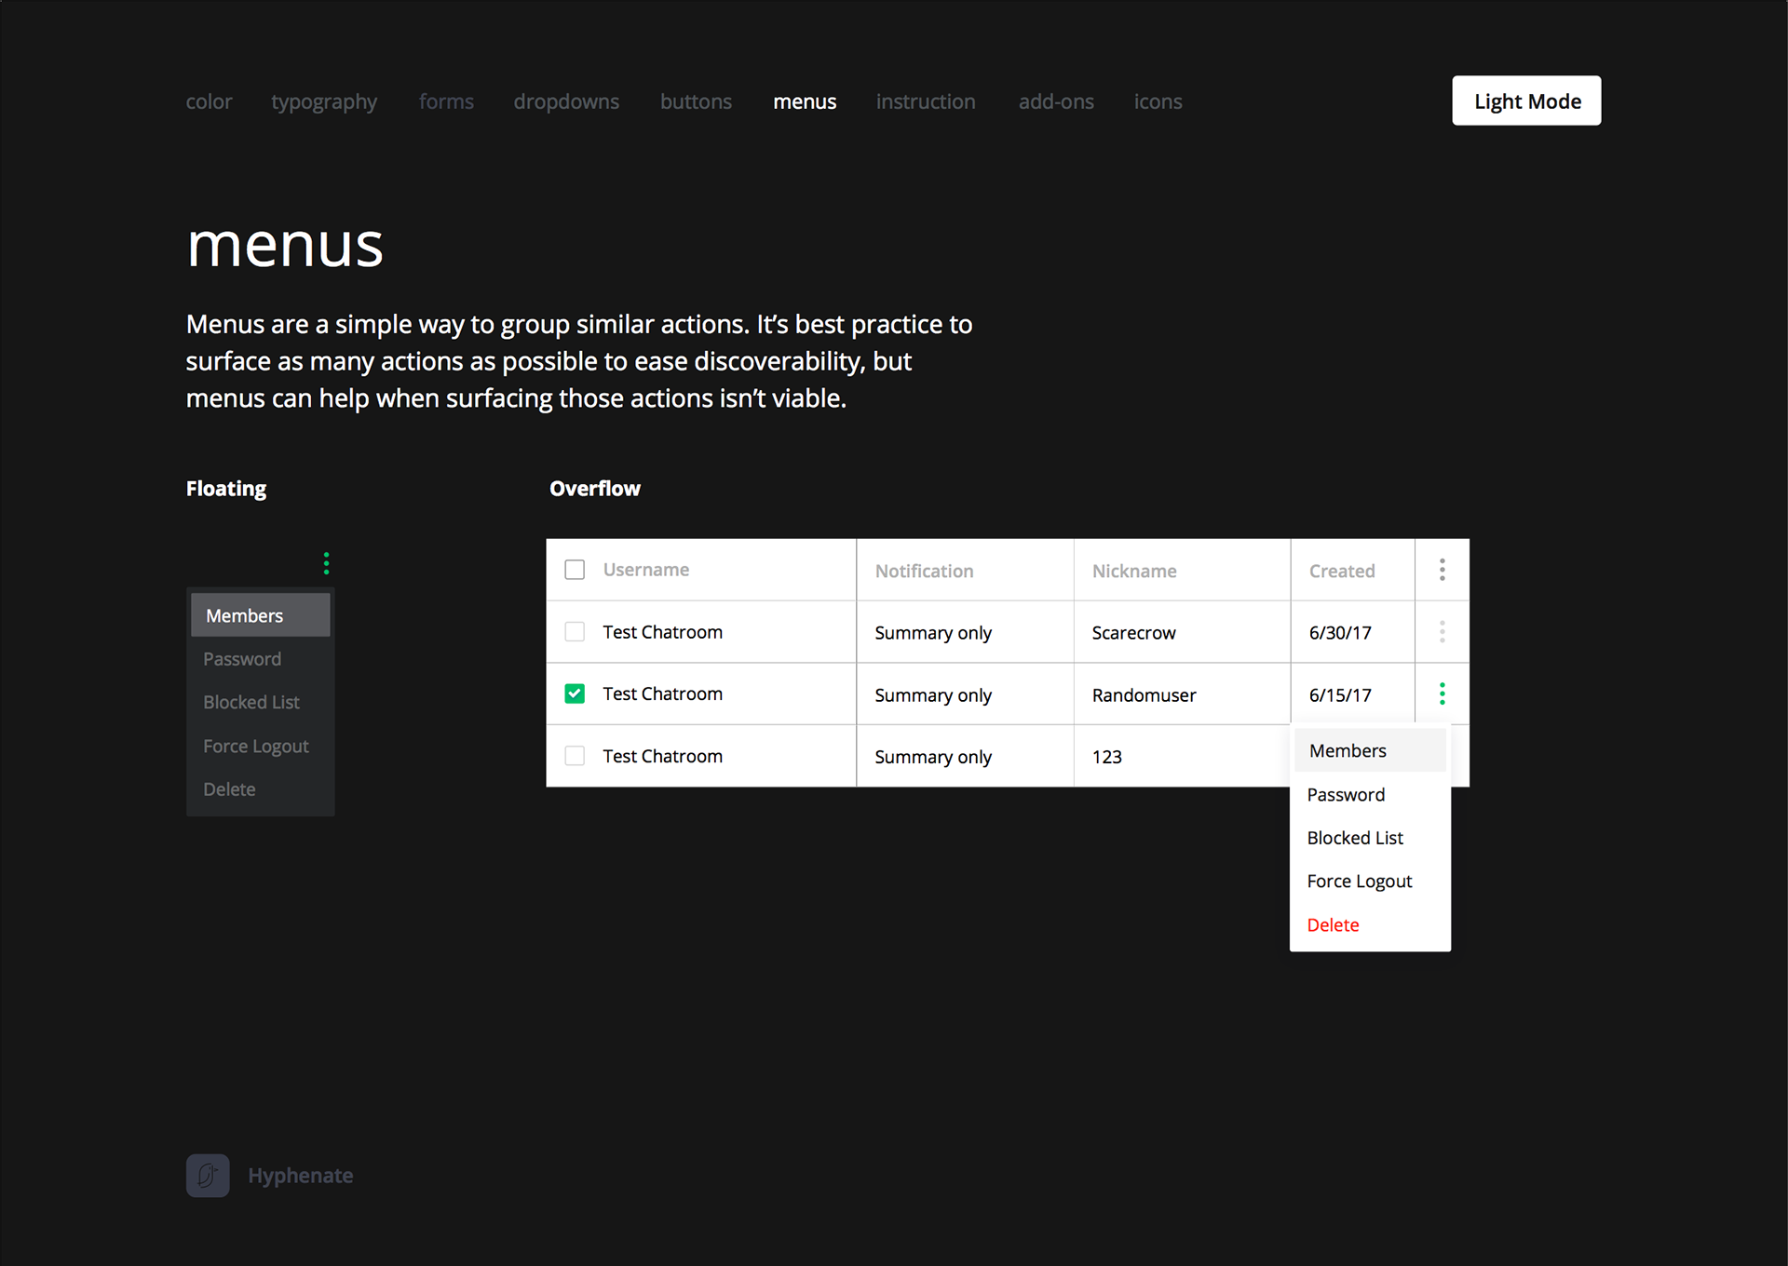Click the Randomuser nickname cell
1788x1266 pixels.
[1144, 695]
